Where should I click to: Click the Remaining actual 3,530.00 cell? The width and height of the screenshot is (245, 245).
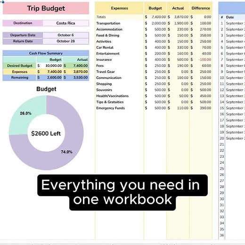[76, 78]
